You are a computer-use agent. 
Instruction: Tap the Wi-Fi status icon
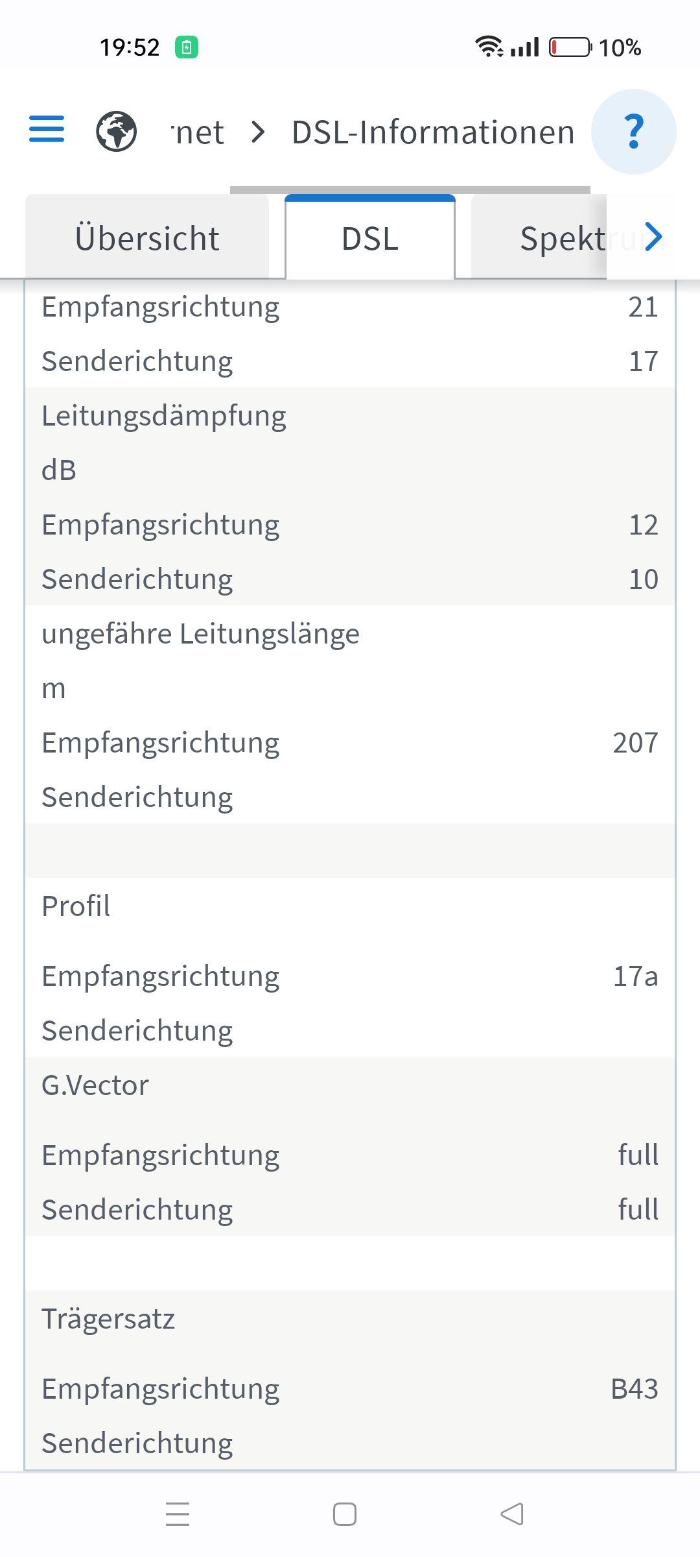tap(488, 47)
